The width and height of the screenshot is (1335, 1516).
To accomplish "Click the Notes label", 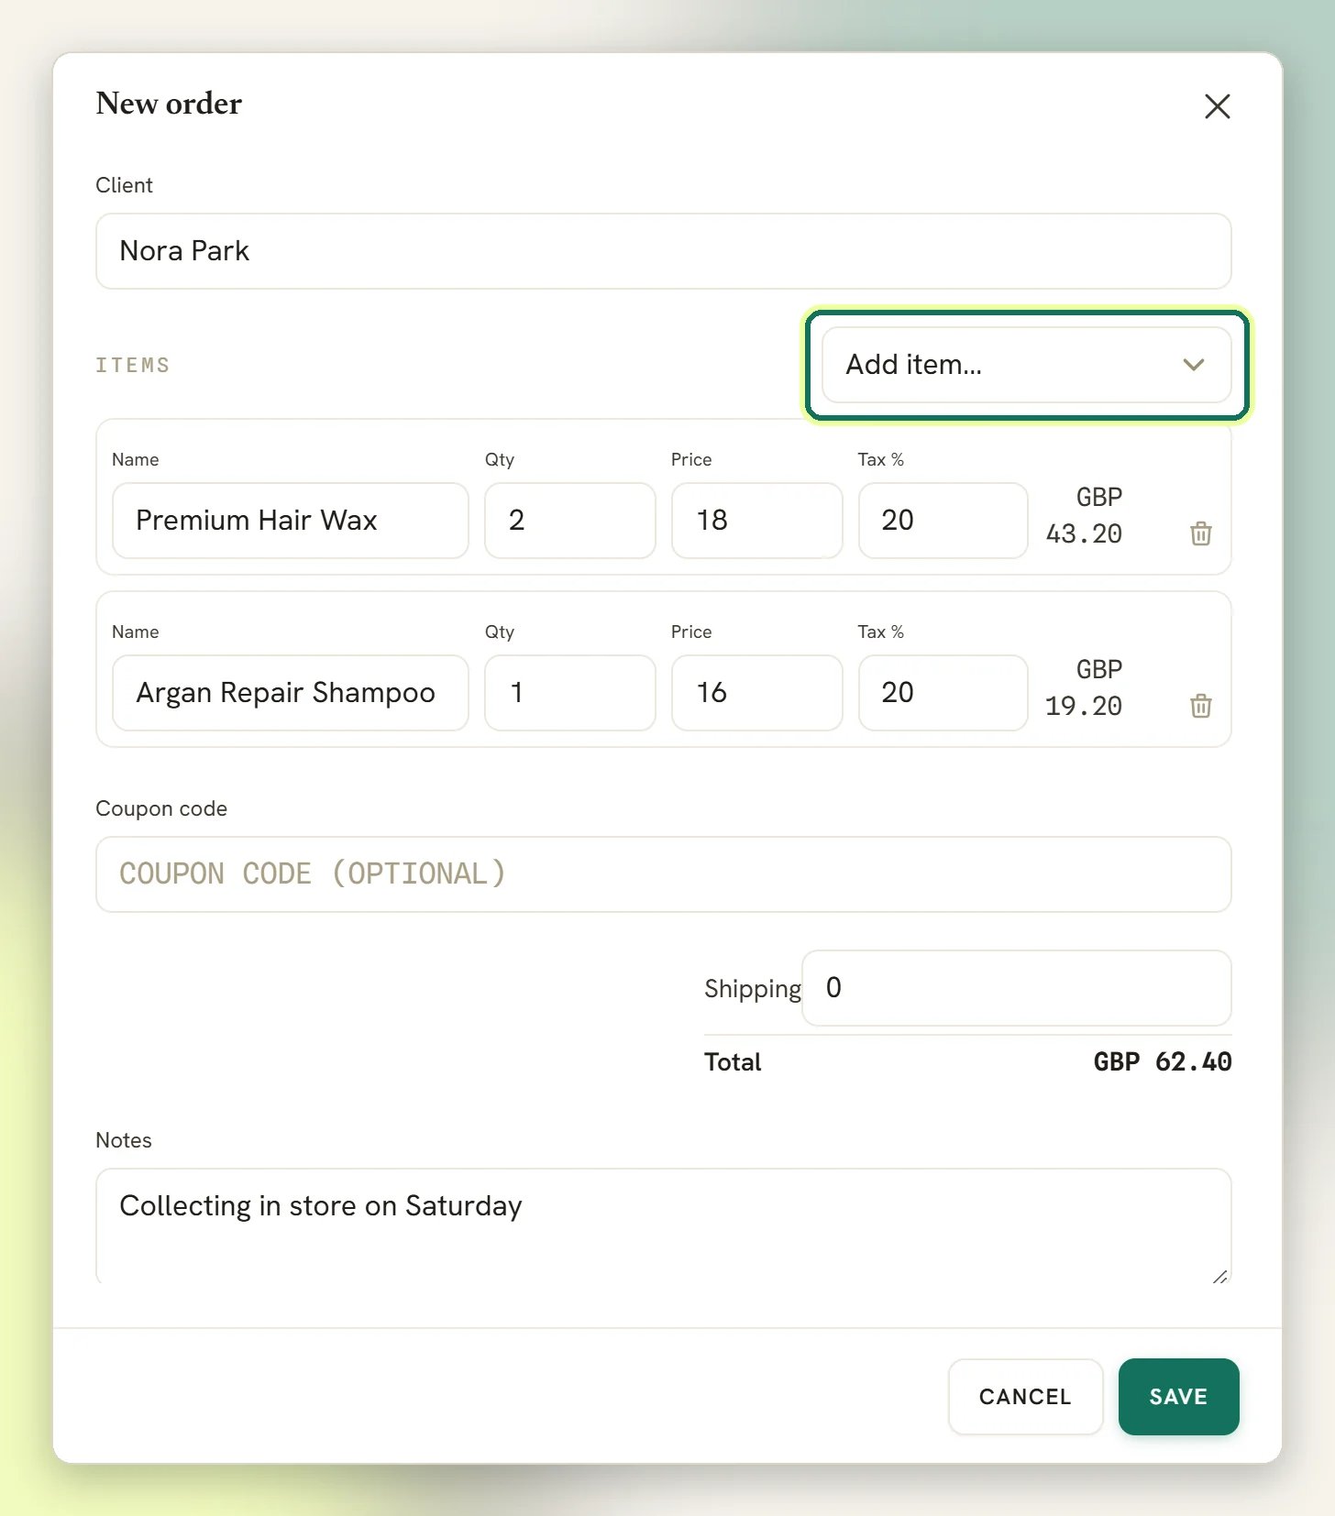I will [124, 1140].
